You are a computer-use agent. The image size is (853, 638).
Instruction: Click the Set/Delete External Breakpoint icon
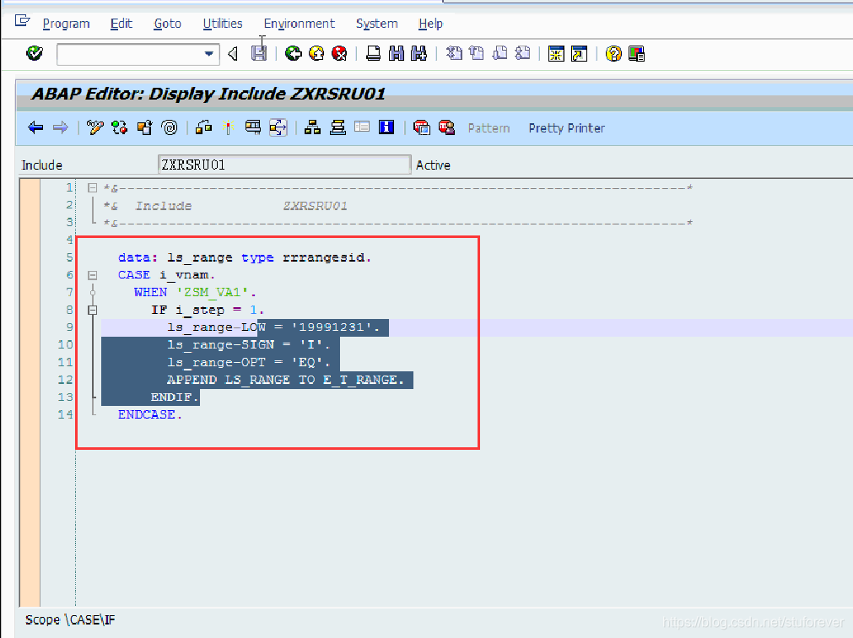[446, 127]
